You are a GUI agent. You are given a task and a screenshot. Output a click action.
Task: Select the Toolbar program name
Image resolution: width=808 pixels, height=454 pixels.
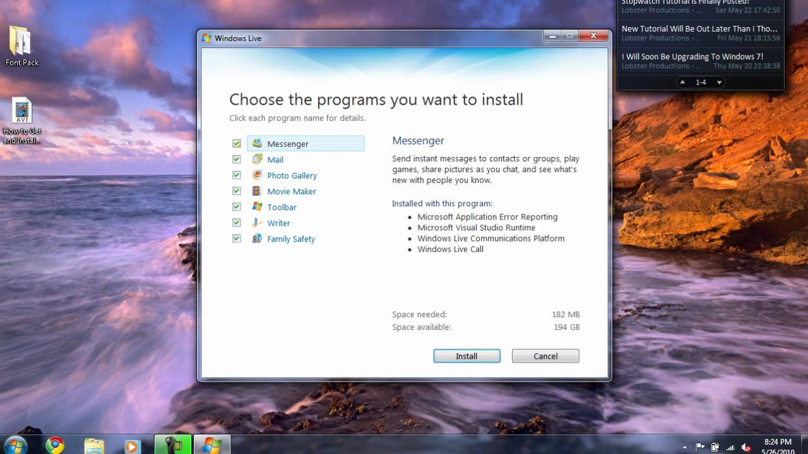point(282,207)
